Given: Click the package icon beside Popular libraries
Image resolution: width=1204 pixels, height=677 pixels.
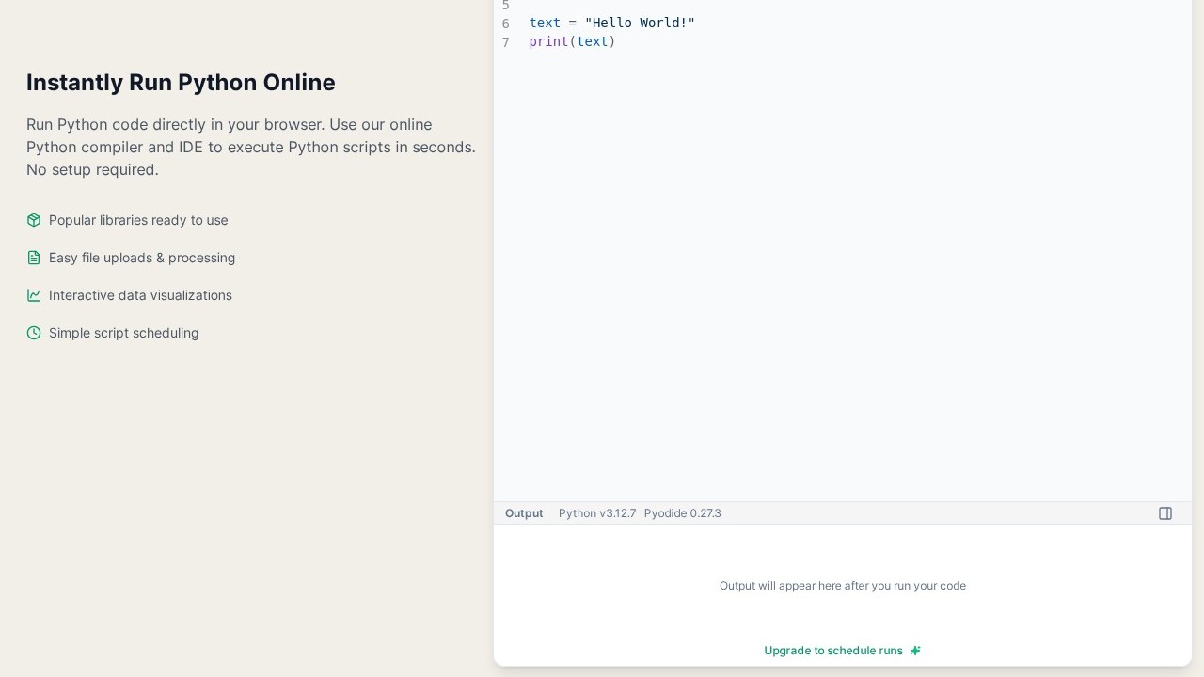Looking at the screenshot, I should click(34, 220).
